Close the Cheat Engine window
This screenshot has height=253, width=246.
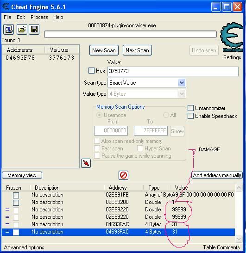pyautogui.click(x=238, y=7)
